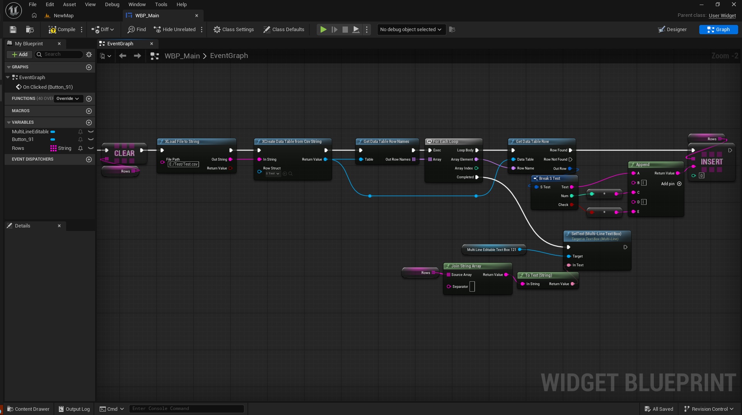Select On Clicked (Button_91) event
This screenshot has height=415, width=742.
click(x=48, y=87)
